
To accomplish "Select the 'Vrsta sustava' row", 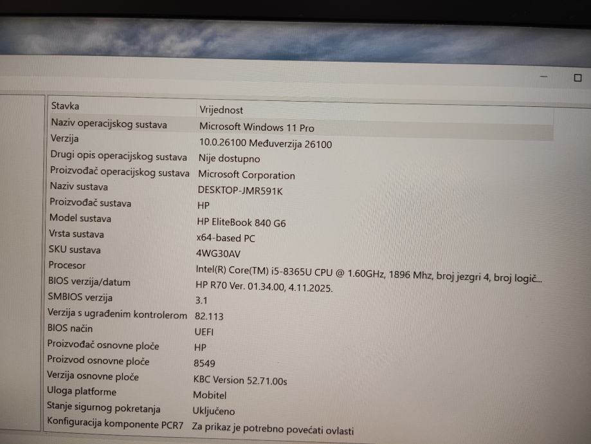I will pyautogui.click(x=77, y=234).
